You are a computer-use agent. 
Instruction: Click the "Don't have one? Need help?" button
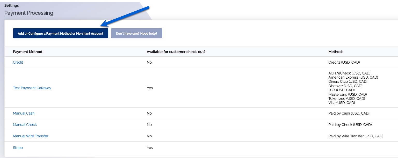coord(136,33)
